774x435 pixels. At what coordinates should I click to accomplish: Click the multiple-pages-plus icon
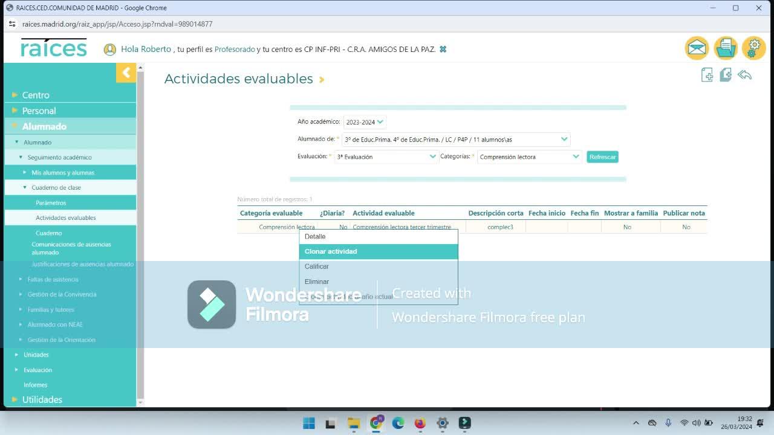726,75
